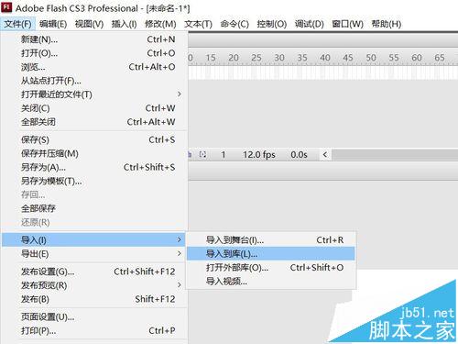Open the 控制(O) menu
Viewport: 458px width, 344px height.
tap(271, 24)
